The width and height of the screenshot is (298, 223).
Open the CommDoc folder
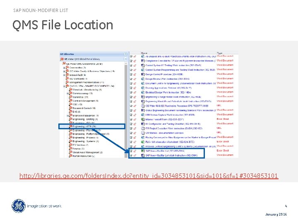(80, 97)
